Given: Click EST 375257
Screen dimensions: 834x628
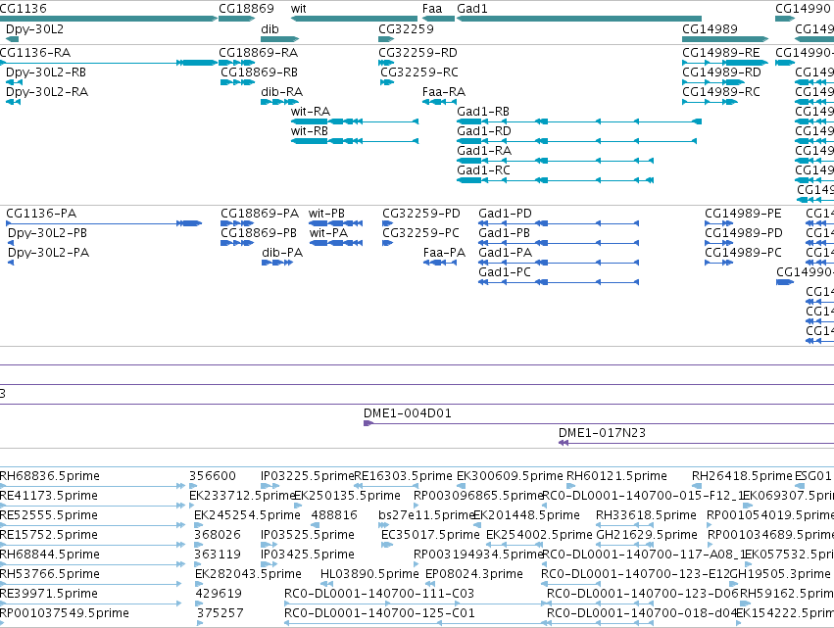Looking at the screenshot, I should [x=200, y=623].
